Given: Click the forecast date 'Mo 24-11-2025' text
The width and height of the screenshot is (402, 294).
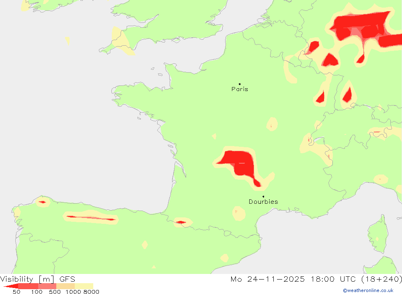Looking at the screenshot, I should tap(267, 279).
